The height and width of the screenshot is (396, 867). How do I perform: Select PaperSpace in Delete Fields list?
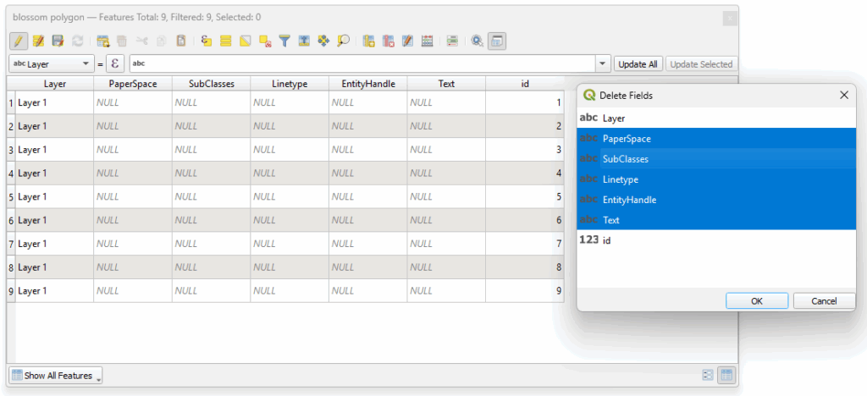[627, 139]
